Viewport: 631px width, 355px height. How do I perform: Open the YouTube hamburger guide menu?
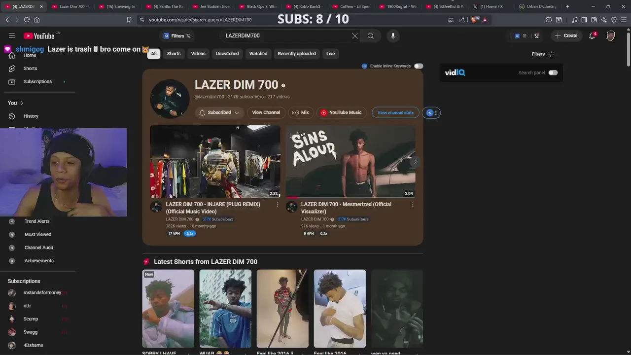(12, 36)
